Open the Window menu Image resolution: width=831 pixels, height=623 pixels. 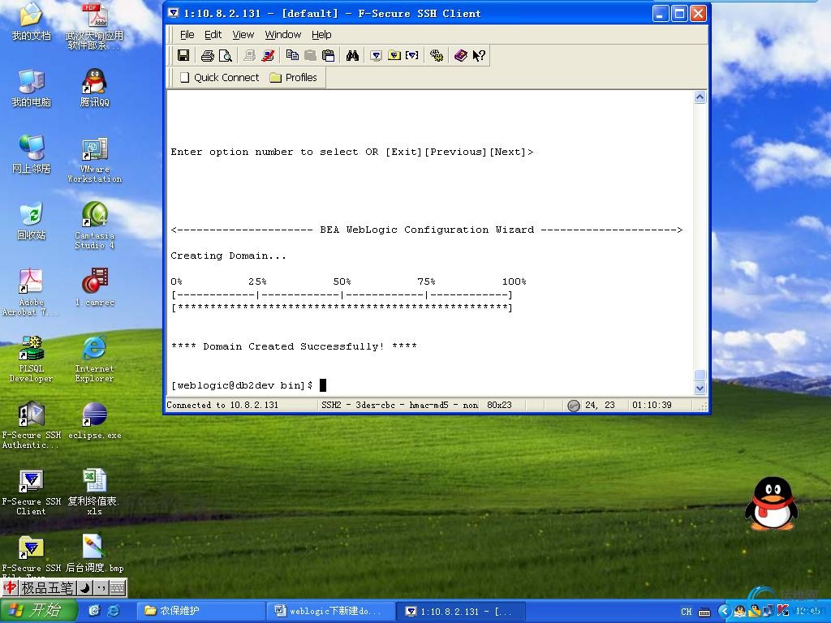click(x=282, y=34)
